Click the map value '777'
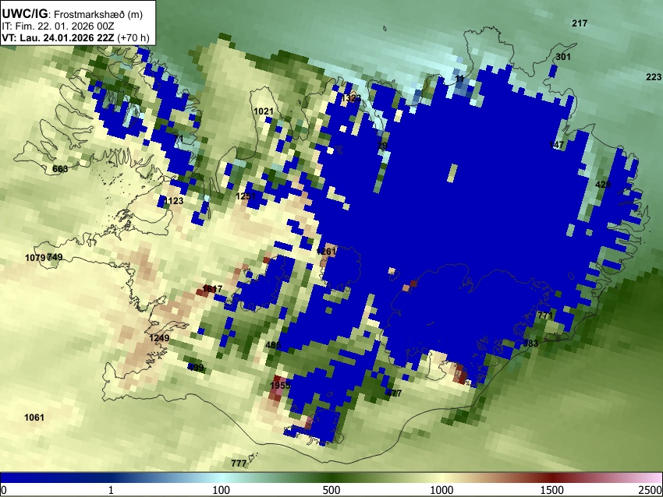 [x=239, y=464]
